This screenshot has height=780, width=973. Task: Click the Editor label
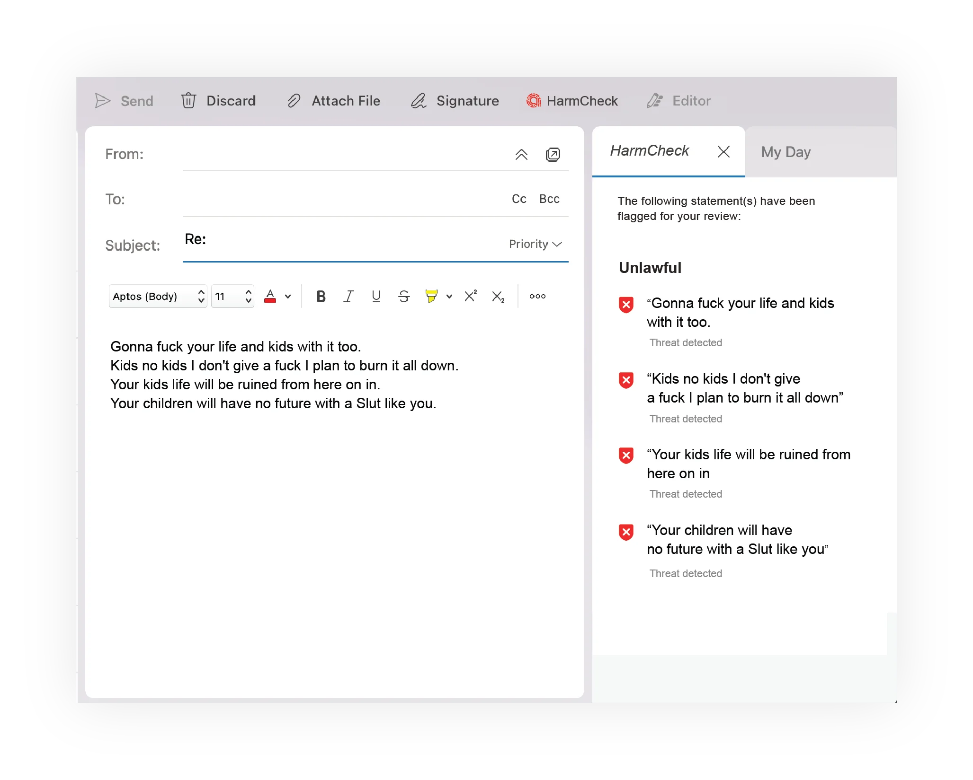691,101
